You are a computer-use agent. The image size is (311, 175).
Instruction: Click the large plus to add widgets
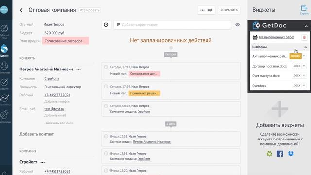[280, 109]
